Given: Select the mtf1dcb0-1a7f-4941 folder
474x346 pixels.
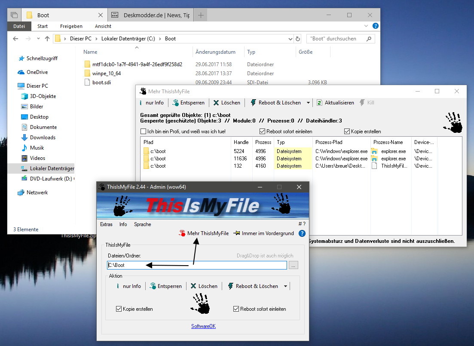Looking at the screenshot, I should pos(137,64).
